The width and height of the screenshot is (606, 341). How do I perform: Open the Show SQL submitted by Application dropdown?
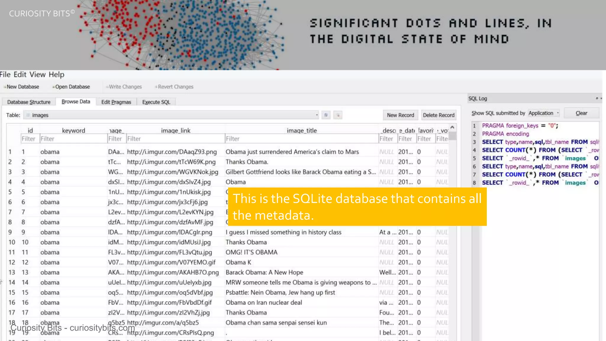(x=544, y=113)
